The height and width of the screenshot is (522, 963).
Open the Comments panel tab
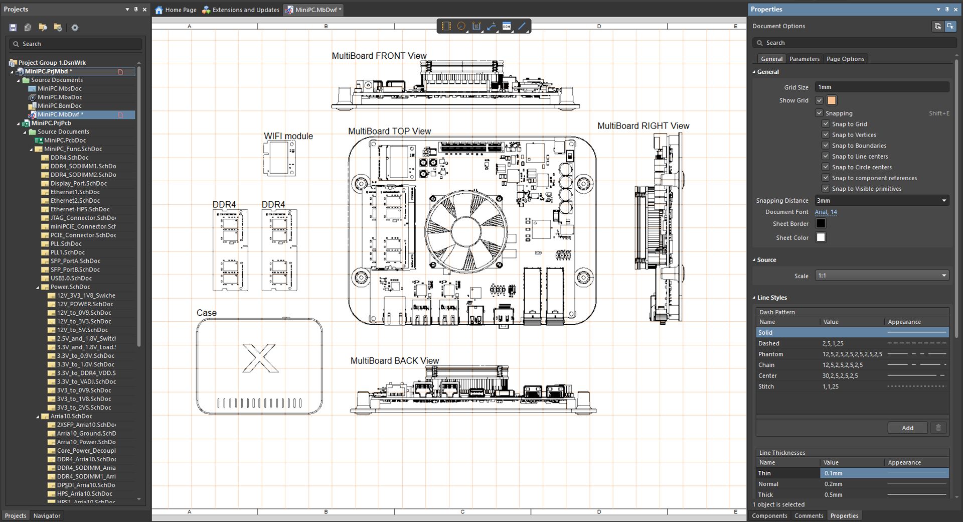(809, 515)
